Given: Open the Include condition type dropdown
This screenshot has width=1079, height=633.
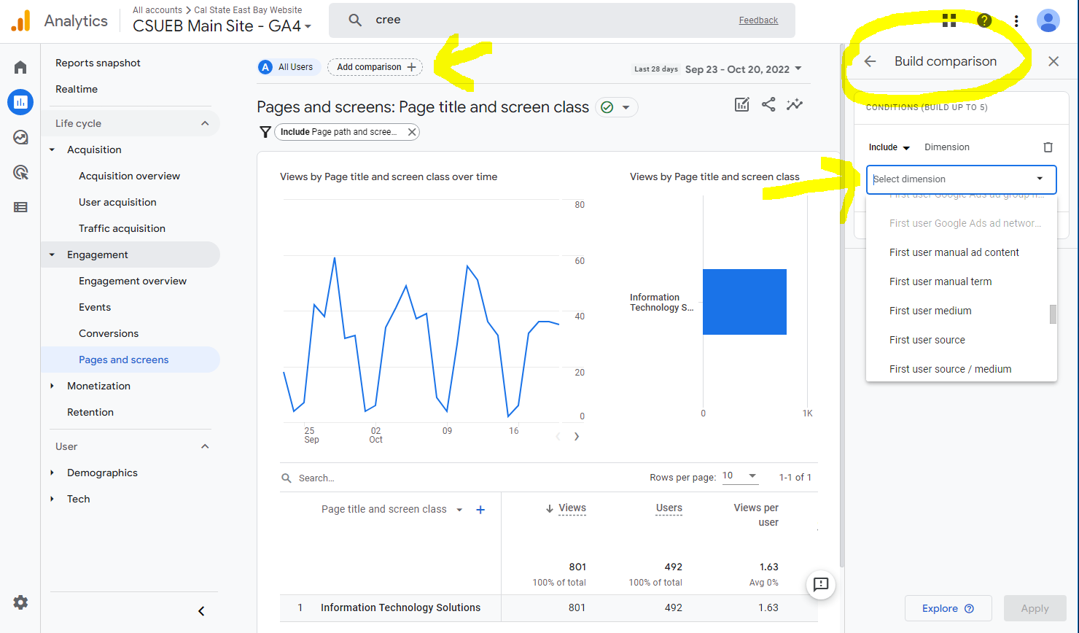Looking at the screenshot, I should pos(889,147).
